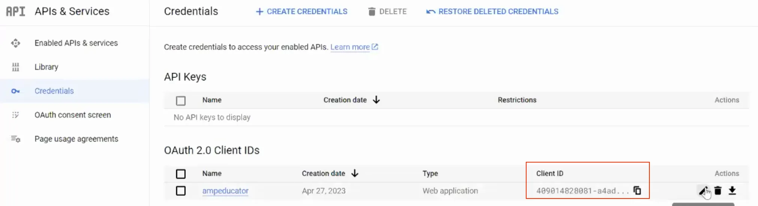Toggle the API Keys select-all checkbox
The height and width of the screenshot is (206, 758).
[181, 101]
